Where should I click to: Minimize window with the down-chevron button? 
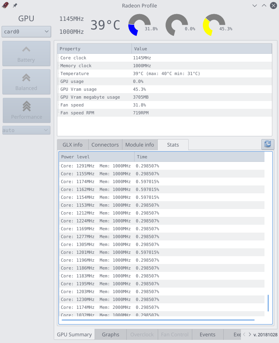point(255,6)
